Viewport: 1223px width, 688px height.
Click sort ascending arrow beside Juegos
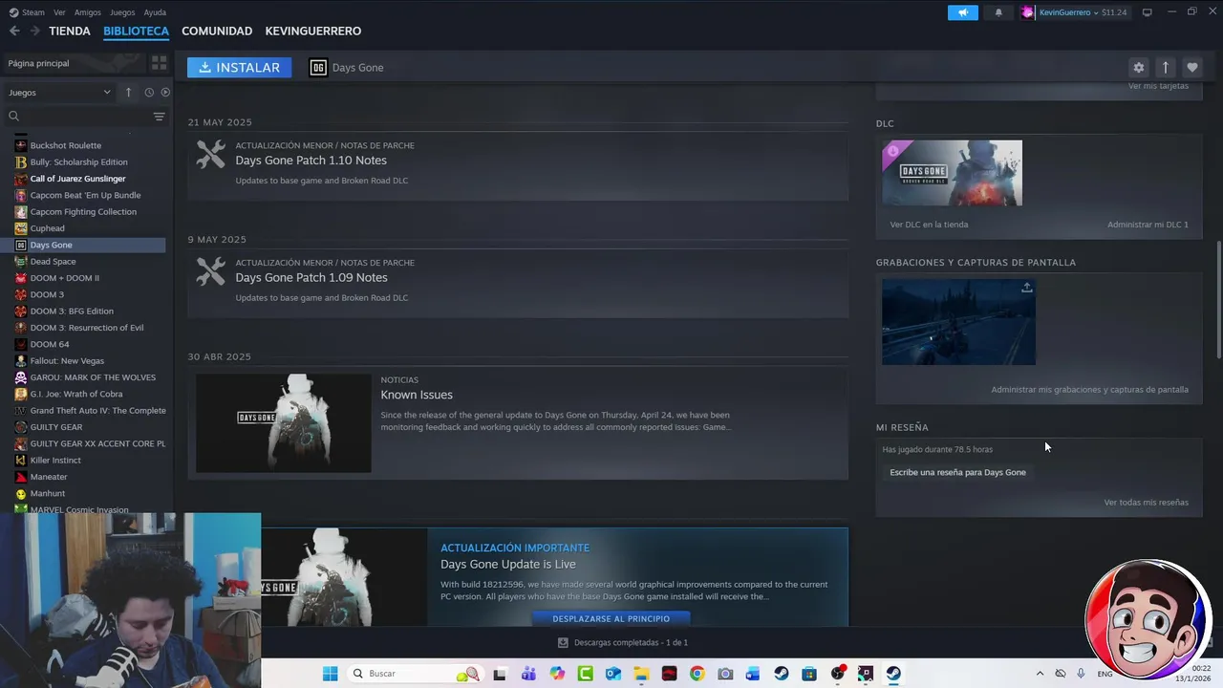click(x=128, y=92)
